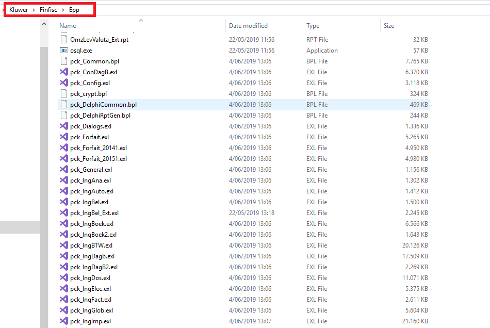The image size is (490, 328).
Task: Expand the chevron after Kluwer in breadcrumb
Action: [34, 10]
